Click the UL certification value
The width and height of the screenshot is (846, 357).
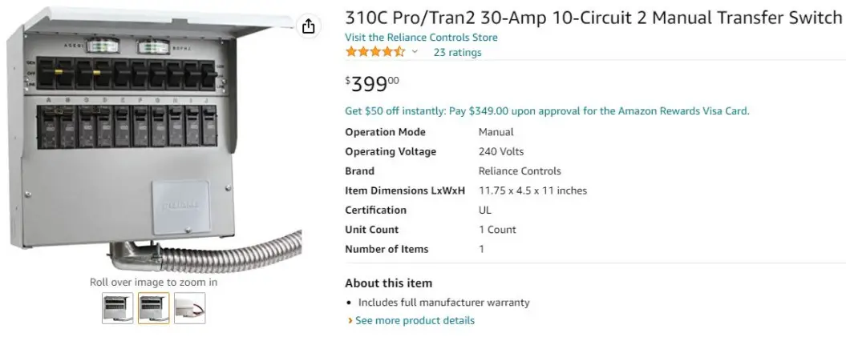[485, 210]
